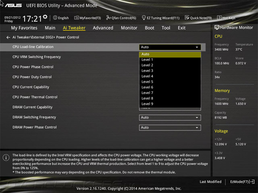Click the +12V 12.096 V reading

(221, 144)
